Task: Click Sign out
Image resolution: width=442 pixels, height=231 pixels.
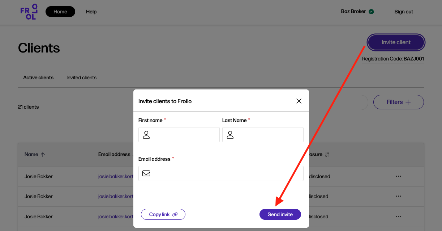Action: click(x=404, y=12)
